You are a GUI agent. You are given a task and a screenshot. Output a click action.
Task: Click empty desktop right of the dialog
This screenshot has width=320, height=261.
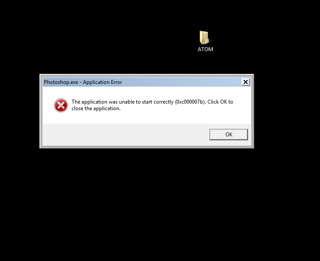pyautogui.click(x=287, y=111)
